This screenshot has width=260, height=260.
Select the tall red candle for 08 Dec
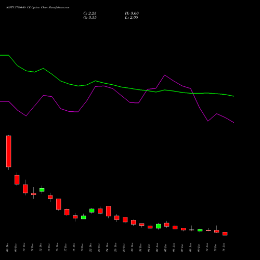(9, 151)
